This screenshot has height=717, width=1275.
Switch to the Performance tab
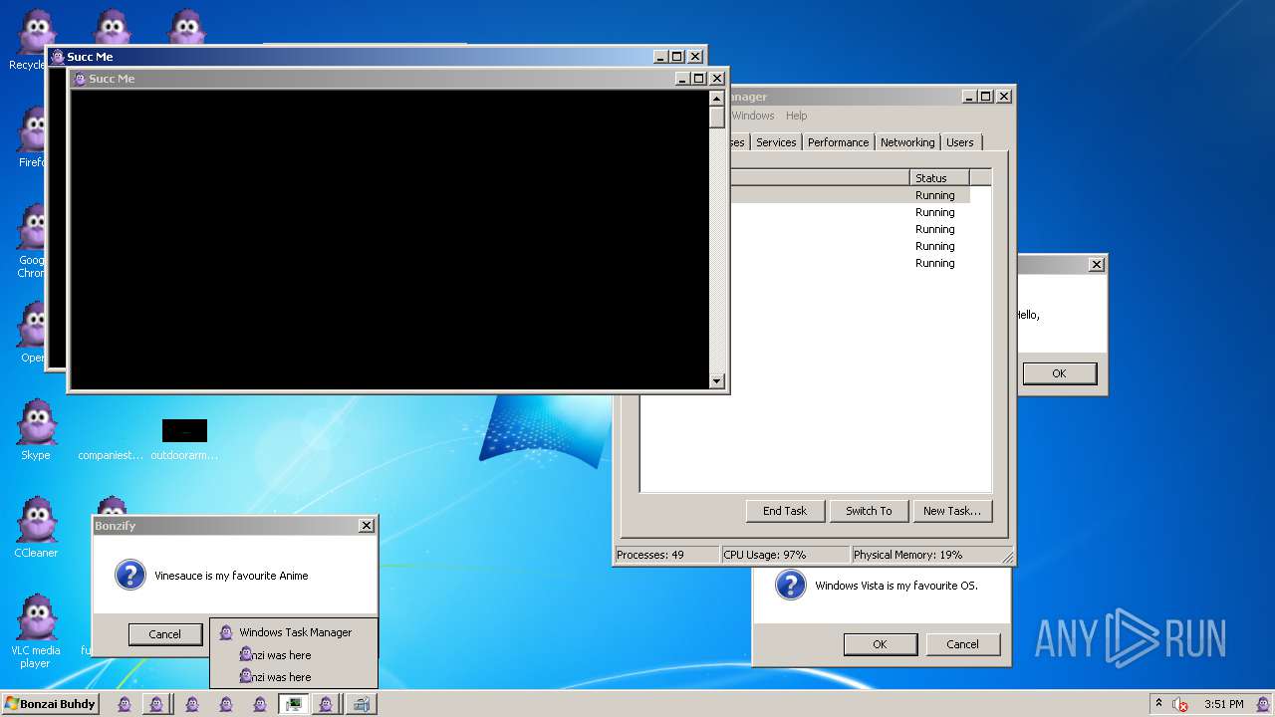pyautogui.click(x=838, y=142)
